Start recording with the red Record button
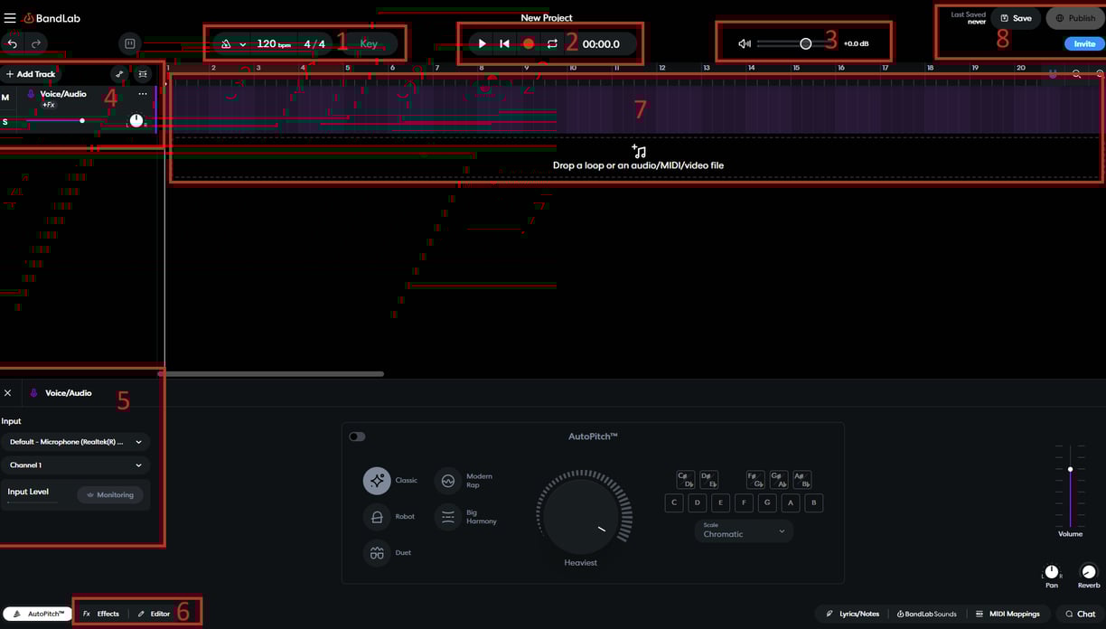The height and width of the screenshot is (629, 1106). pos(529,43)
